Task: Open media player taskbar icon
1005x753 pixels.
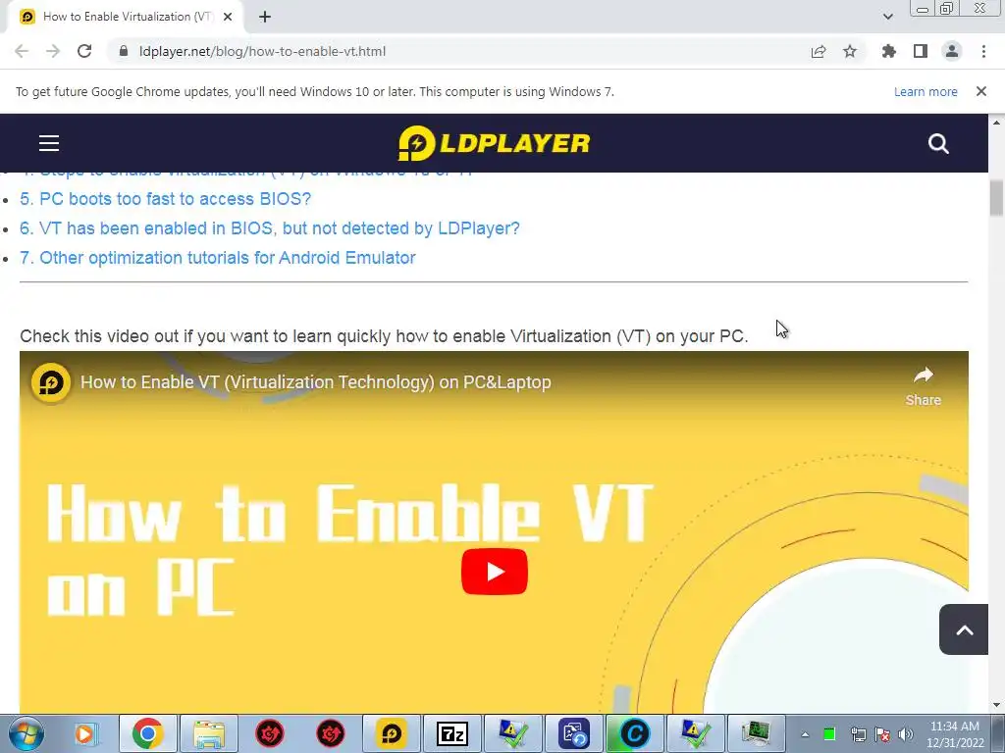Action: click(84, 733)
